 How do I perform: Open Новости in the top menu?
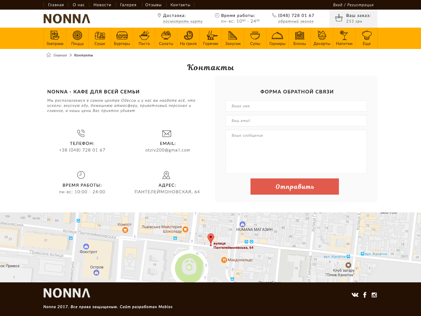pyautogui.click(x=102, y=5)
